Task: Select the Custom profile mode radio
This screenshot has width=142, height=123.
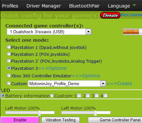Action: (x=9, y=83)
